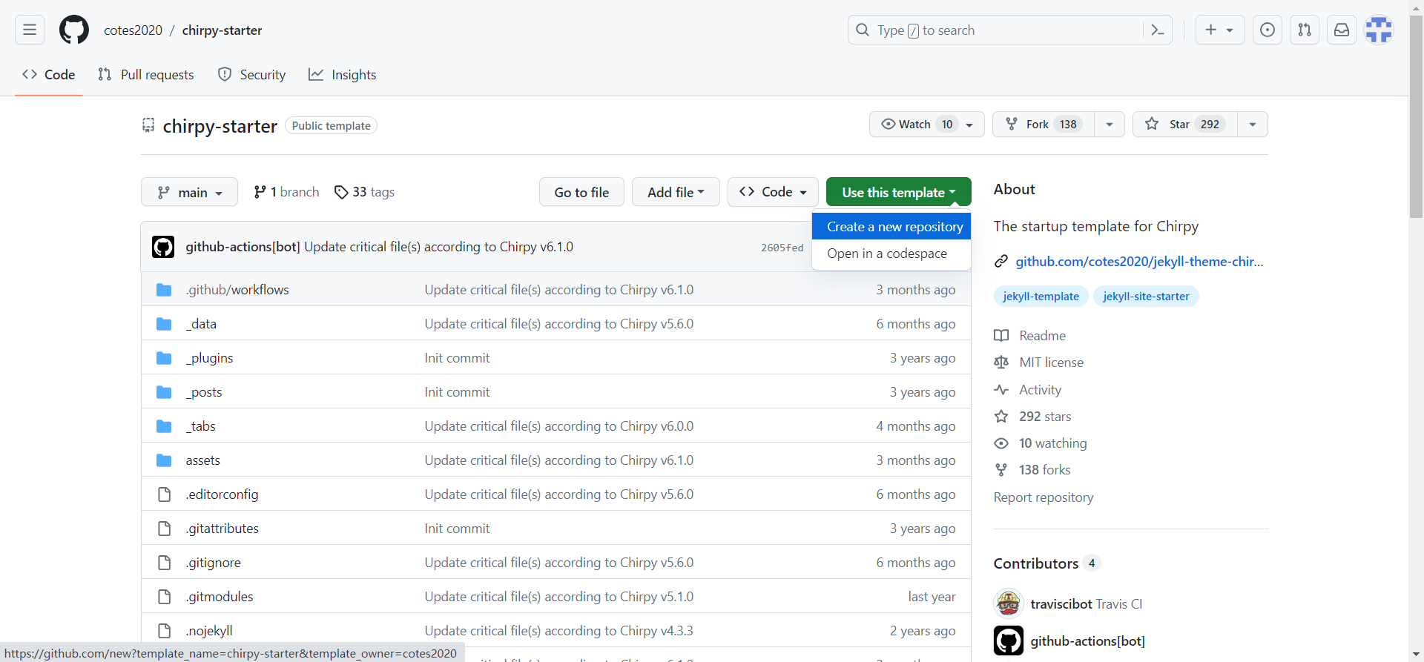
Task: Open the .gitmodules file
Action: tap(219, 597)
